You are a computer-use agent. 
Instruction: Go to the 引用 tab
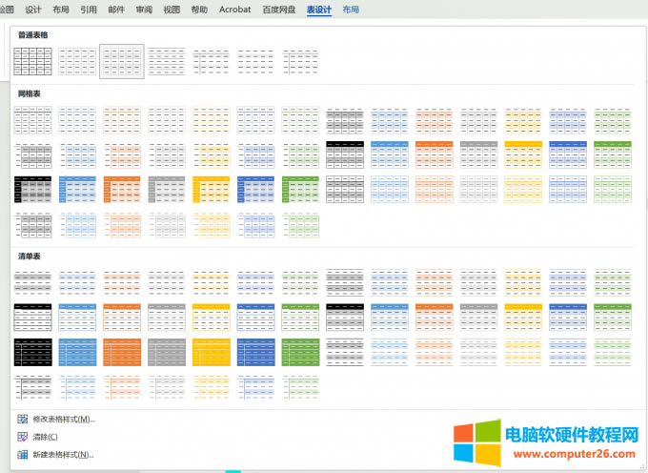(89, 10)
